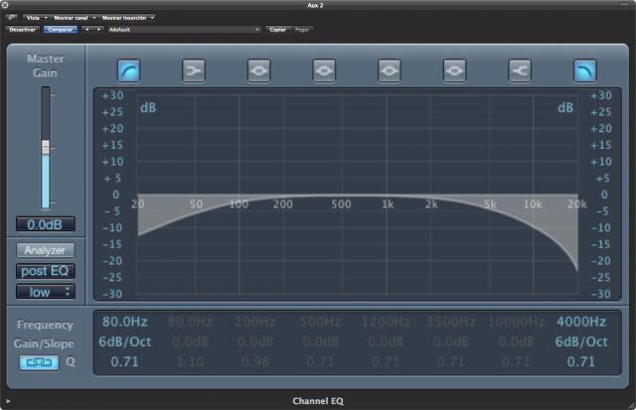Toggle the high cut filter band button
Viewport: 636px width, 410px height.
point(585,70)
